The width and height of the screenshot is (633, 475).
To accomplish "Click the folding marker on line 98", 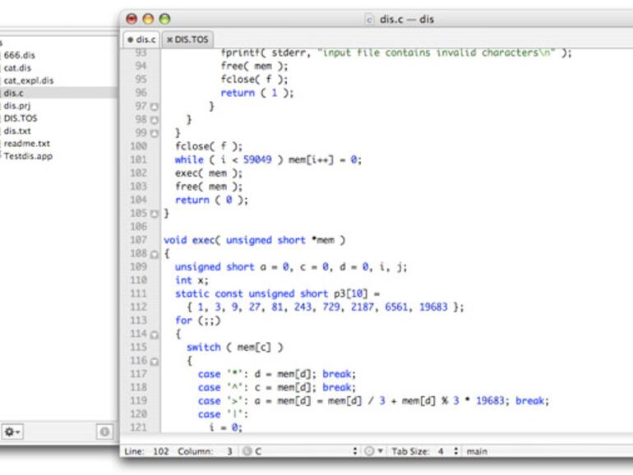I will pos(155,120).
